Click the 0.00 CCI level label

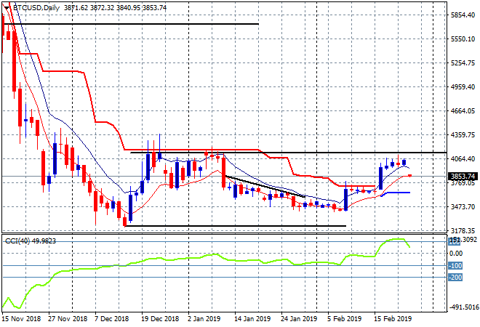click(456, 254)
